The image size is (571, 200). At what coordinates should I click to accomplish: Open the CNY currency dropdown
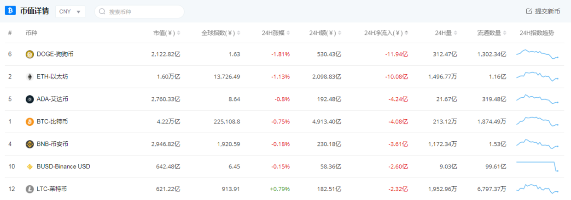pos(70,11)
